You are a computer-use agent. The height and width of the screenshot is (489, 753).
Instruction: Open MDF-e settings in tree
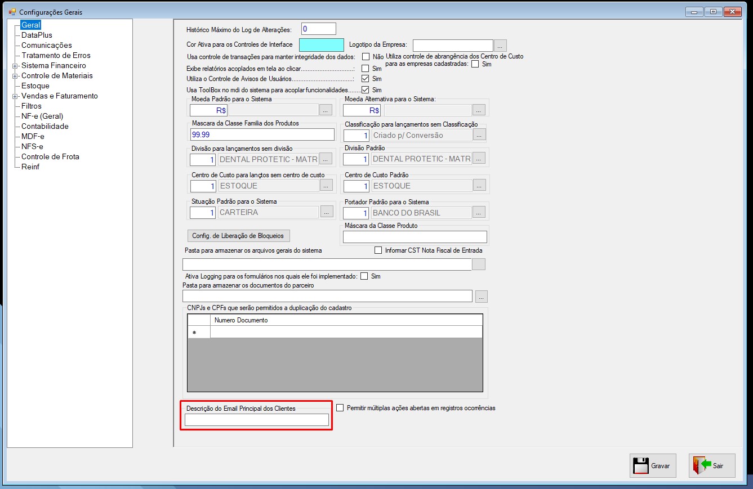coord(33,136)
